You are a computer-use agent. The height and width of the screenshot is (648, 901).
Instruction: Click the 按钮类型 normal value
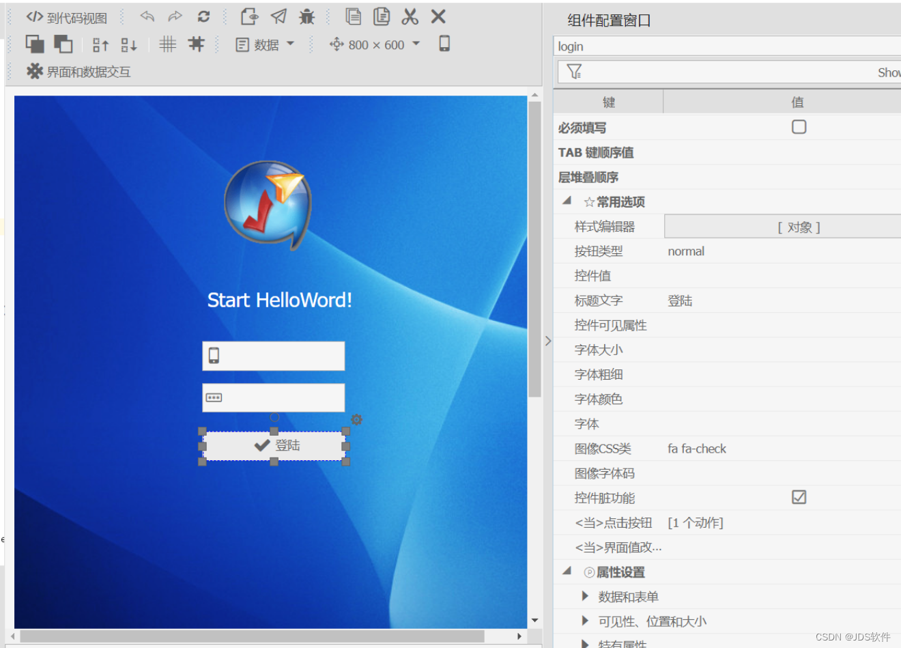tap(686, 251)
